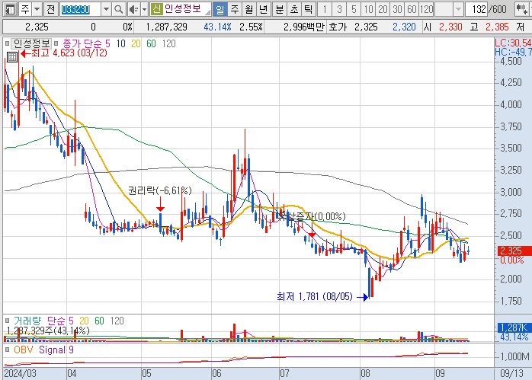The height and width of the screenshot is (380, 532).
Task: Select the 틱 tick chart tab
Action: click(x=309, y=9)
